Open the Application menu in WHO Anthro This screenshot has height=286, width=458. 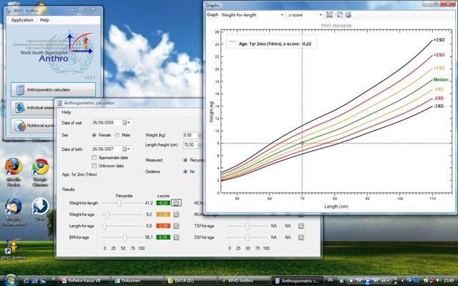[x=22, y=20]
